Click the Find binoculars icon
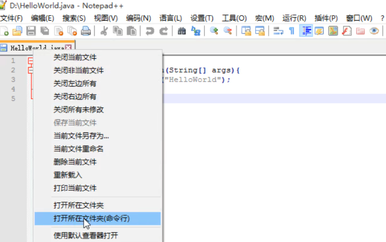The height and width of the screenshot is (242, 386). [x=182, y=31]
